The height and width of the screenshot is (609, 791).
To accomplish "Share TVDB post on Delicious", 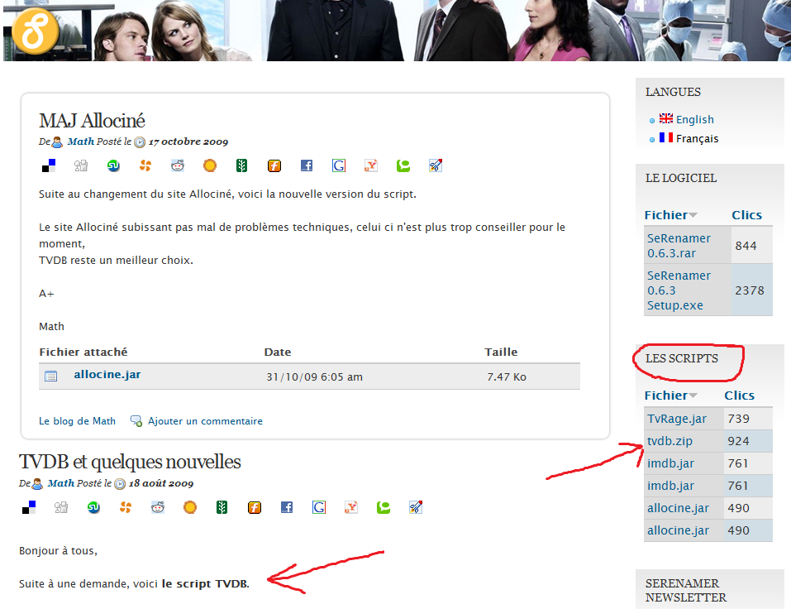I will point(29,507).
